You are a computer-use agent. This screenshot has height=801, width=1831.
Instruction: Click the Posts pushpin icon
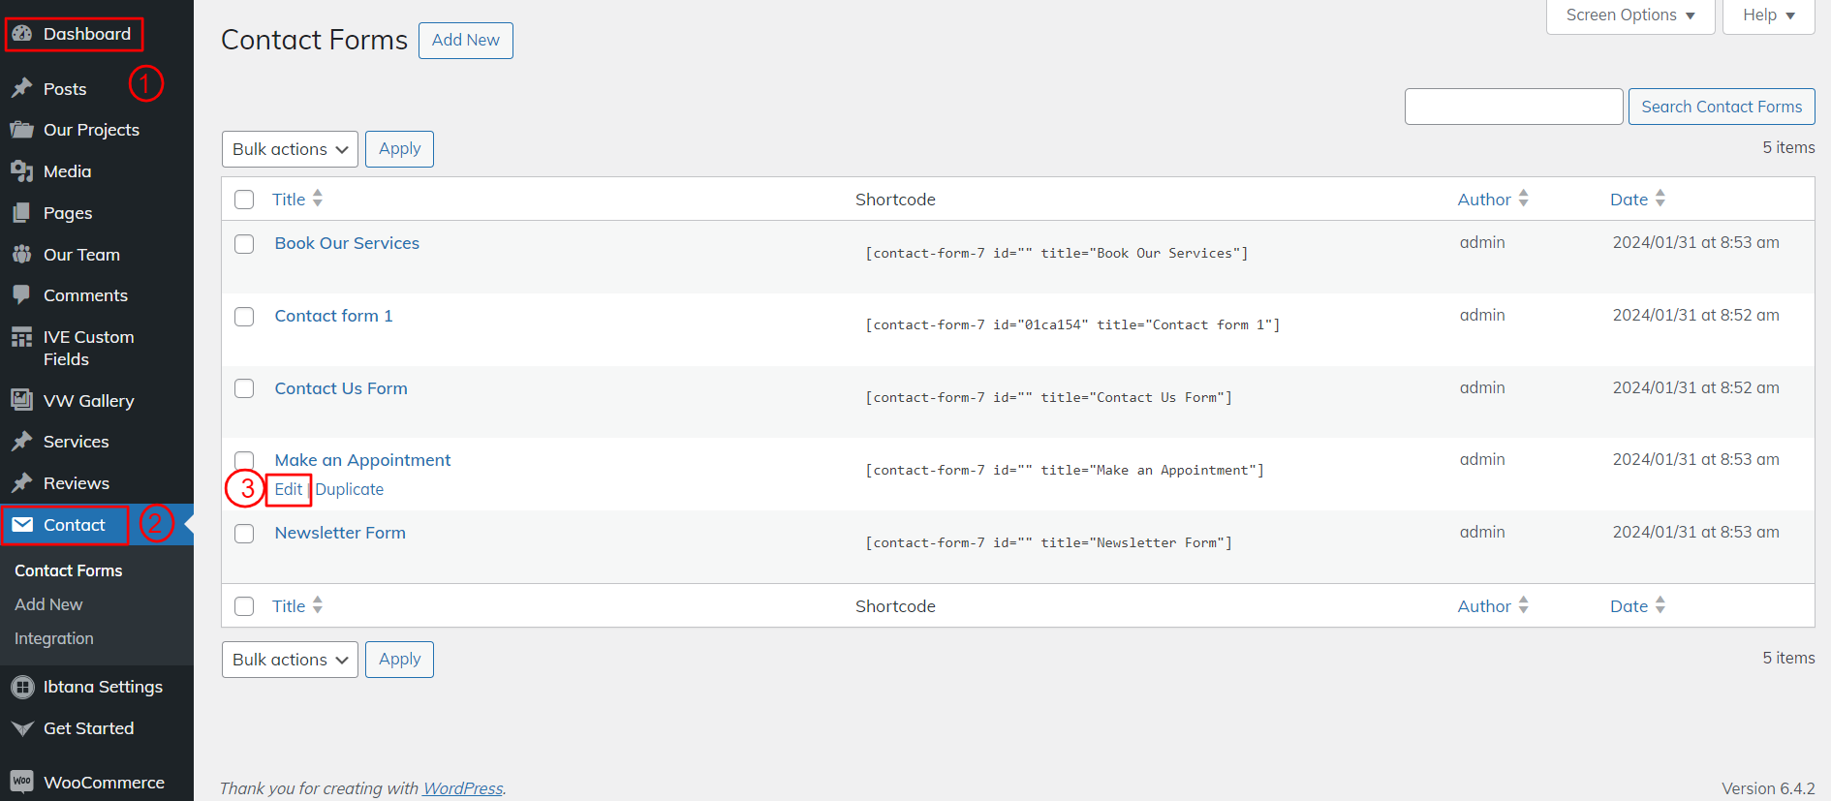[22, 88]
